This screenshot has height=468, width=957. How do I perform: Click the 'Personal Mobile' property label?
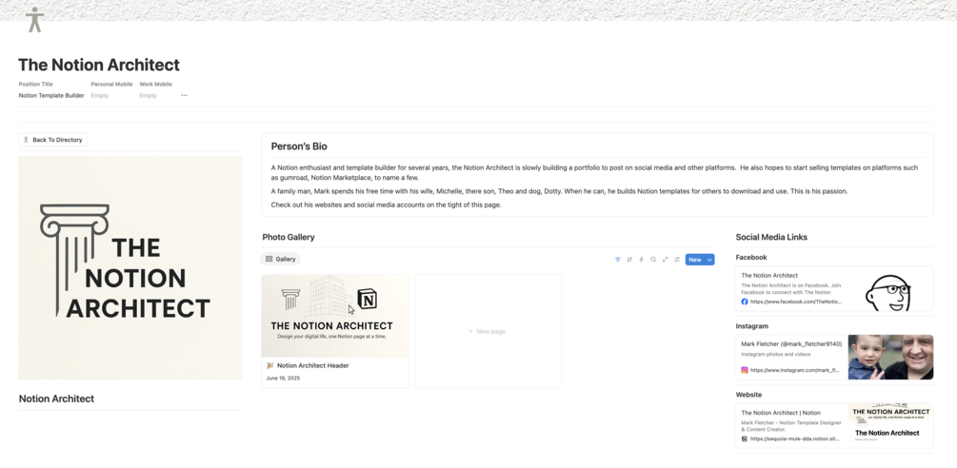111,84
